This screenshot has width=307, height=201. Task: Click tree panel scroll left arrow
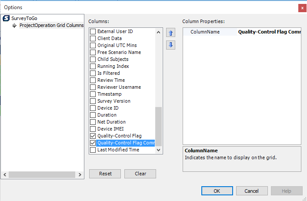[5, 174]
